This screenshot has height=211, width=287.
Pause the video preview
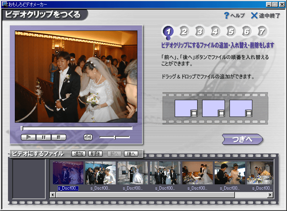click(43, 137)
